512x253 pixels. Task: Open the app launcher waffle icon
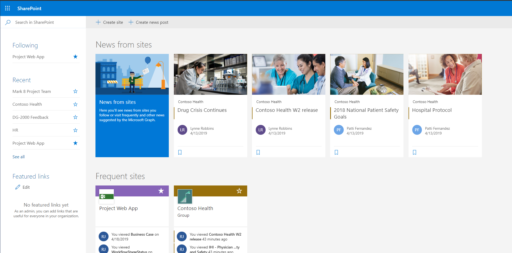[x=7, y=8]
